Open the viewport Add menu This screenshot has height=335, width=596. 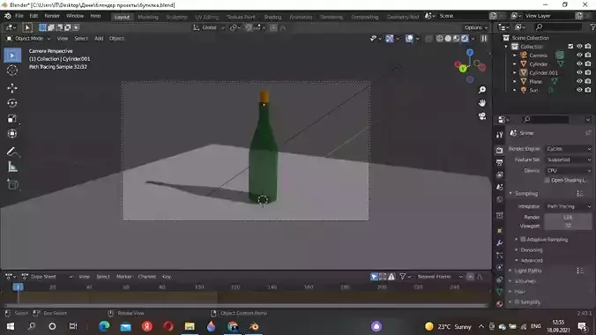click(99, 39)
